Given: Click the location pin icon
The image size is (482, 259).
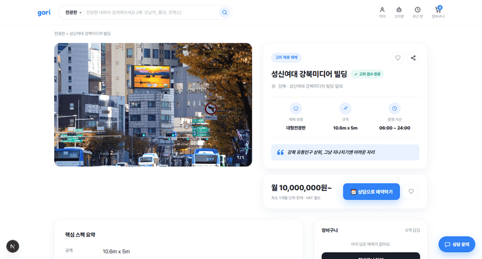Looking at the screenshot, I should [x=273, y=86].
